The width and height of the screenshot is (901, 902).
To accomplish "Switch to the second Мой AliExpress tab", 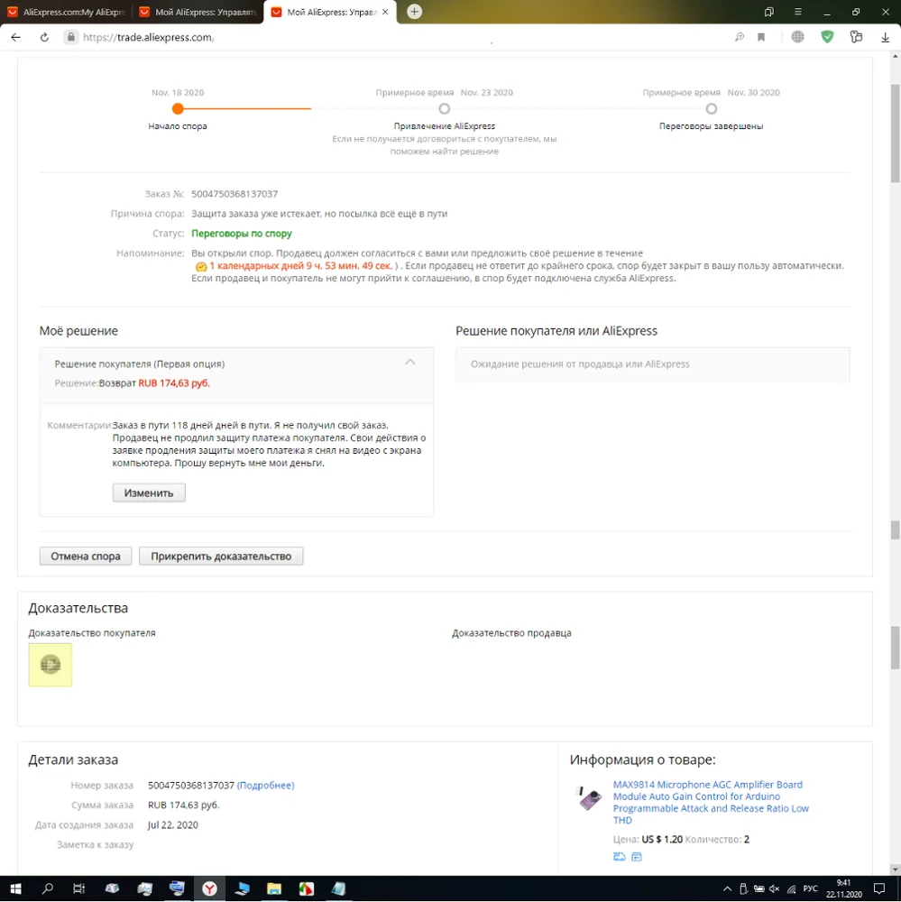I will tap(198, 12).
